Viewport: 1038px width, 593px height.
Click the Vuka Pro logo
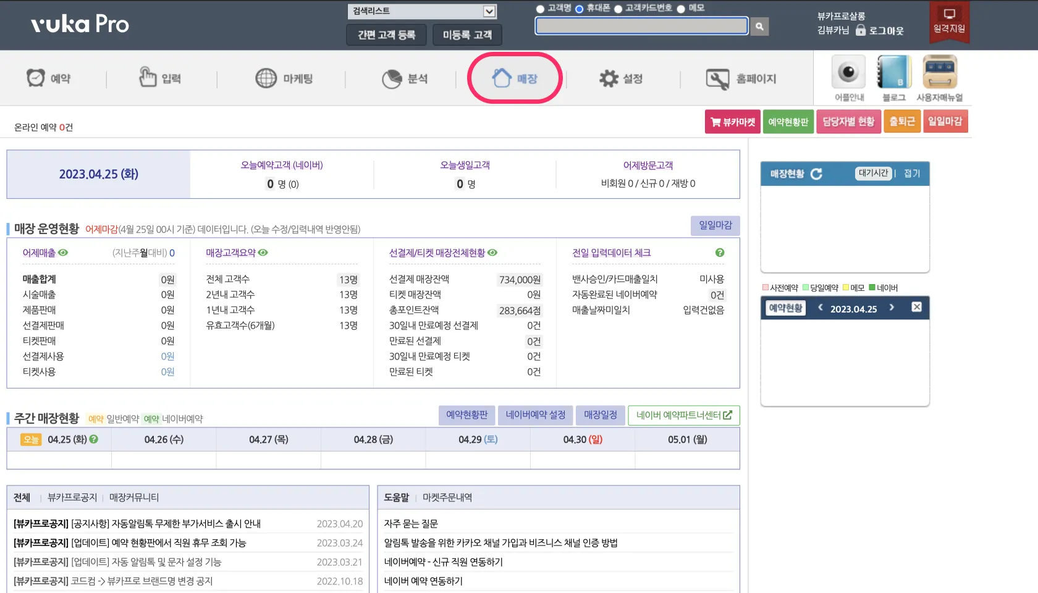coord(80,24)
